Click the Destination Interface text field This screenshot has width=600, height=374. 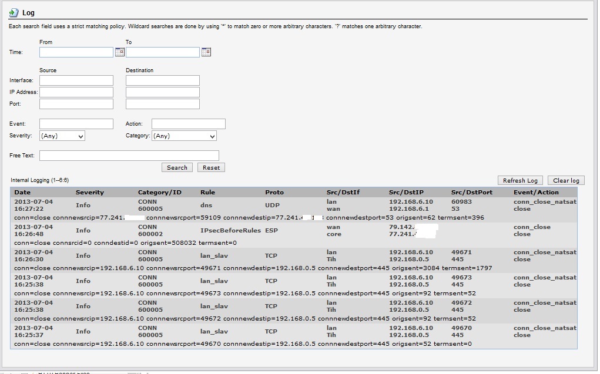point(162,80)
